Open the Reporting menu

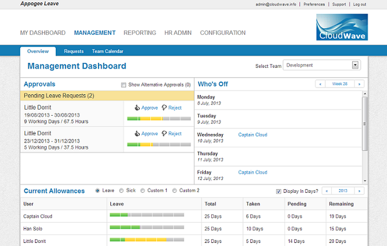(140, 33)
